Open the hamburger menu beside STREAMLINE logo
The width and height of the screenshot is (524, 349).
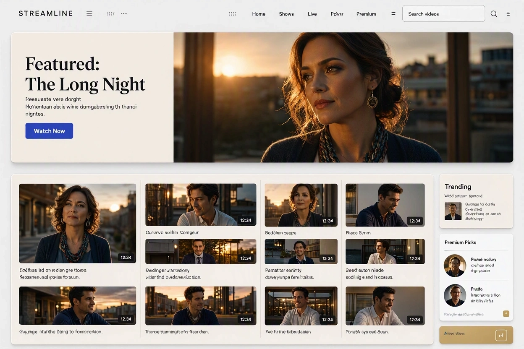pyautogui.click(x=89, y=13)
